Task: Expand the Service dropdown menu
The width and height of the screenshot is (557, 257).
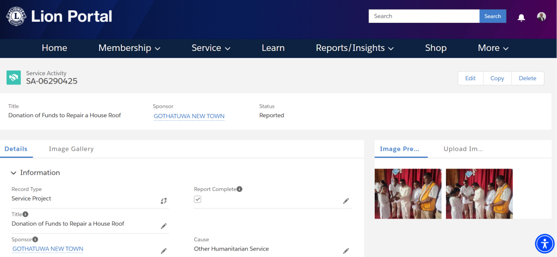Action: pos(211,48)
